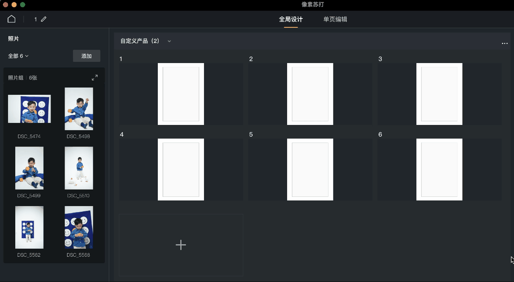The width and height of the screenshot is (514, 282).
Task: Select the DSC_5499 photo thumbnail
Action: pyautogui.click(x=29, y=168)
